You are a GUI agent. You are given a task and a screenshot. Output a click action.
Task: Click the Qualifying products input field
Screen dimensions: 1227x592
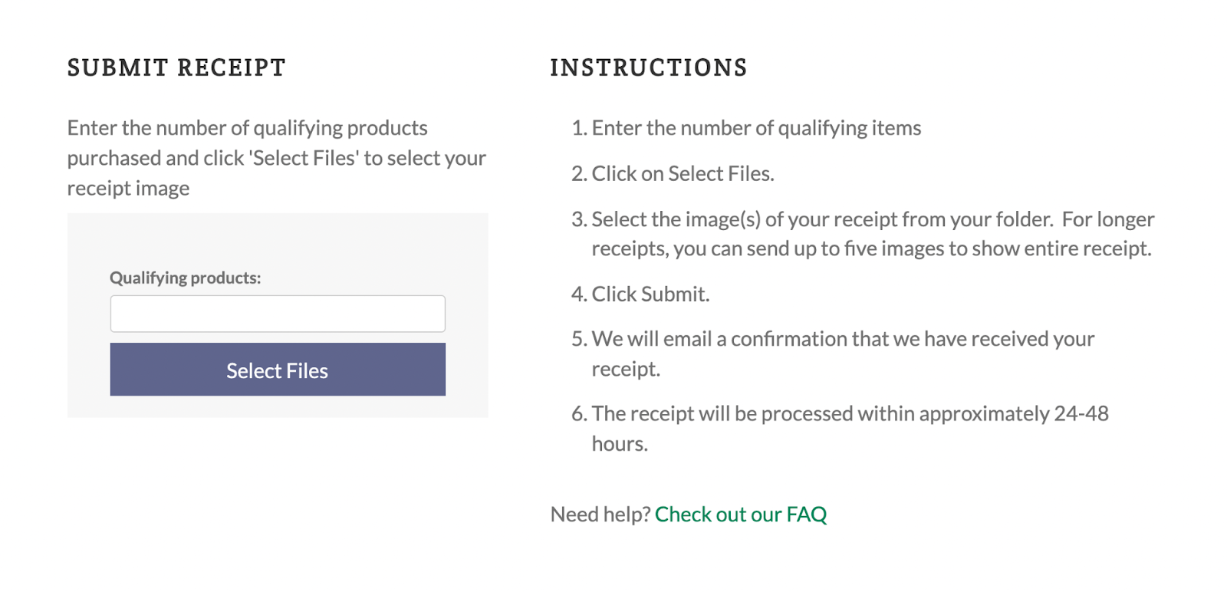(x=277, y=314)
